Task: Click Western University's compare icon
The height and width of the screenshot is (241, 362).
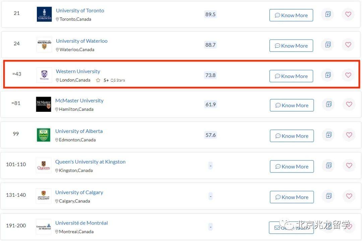Action: 327,75
